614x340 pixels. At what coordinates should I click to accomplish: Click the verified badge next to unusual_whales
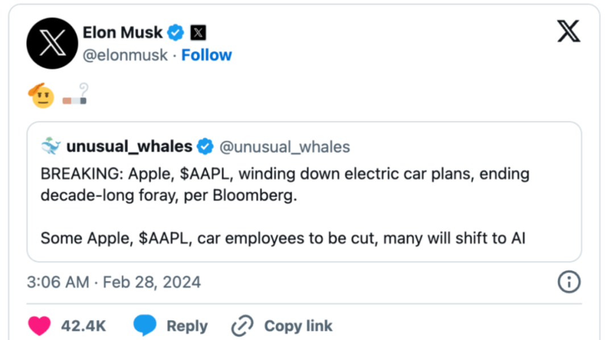(x=205, y=146)
